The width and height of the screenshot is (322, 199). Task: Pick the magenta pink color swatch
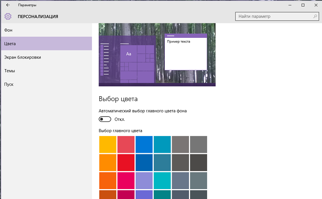pos(126,181)
